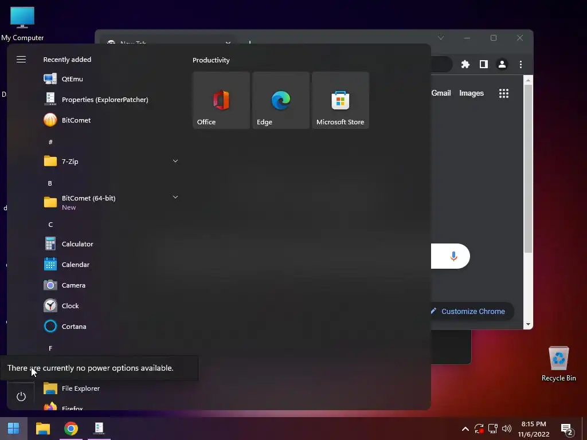Open the notification center icon

tap(567, 430)
